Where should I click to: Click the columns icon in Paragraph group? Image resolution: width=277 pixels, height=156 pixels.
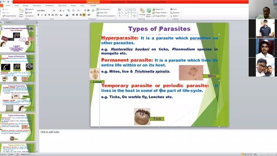point(89,15)
